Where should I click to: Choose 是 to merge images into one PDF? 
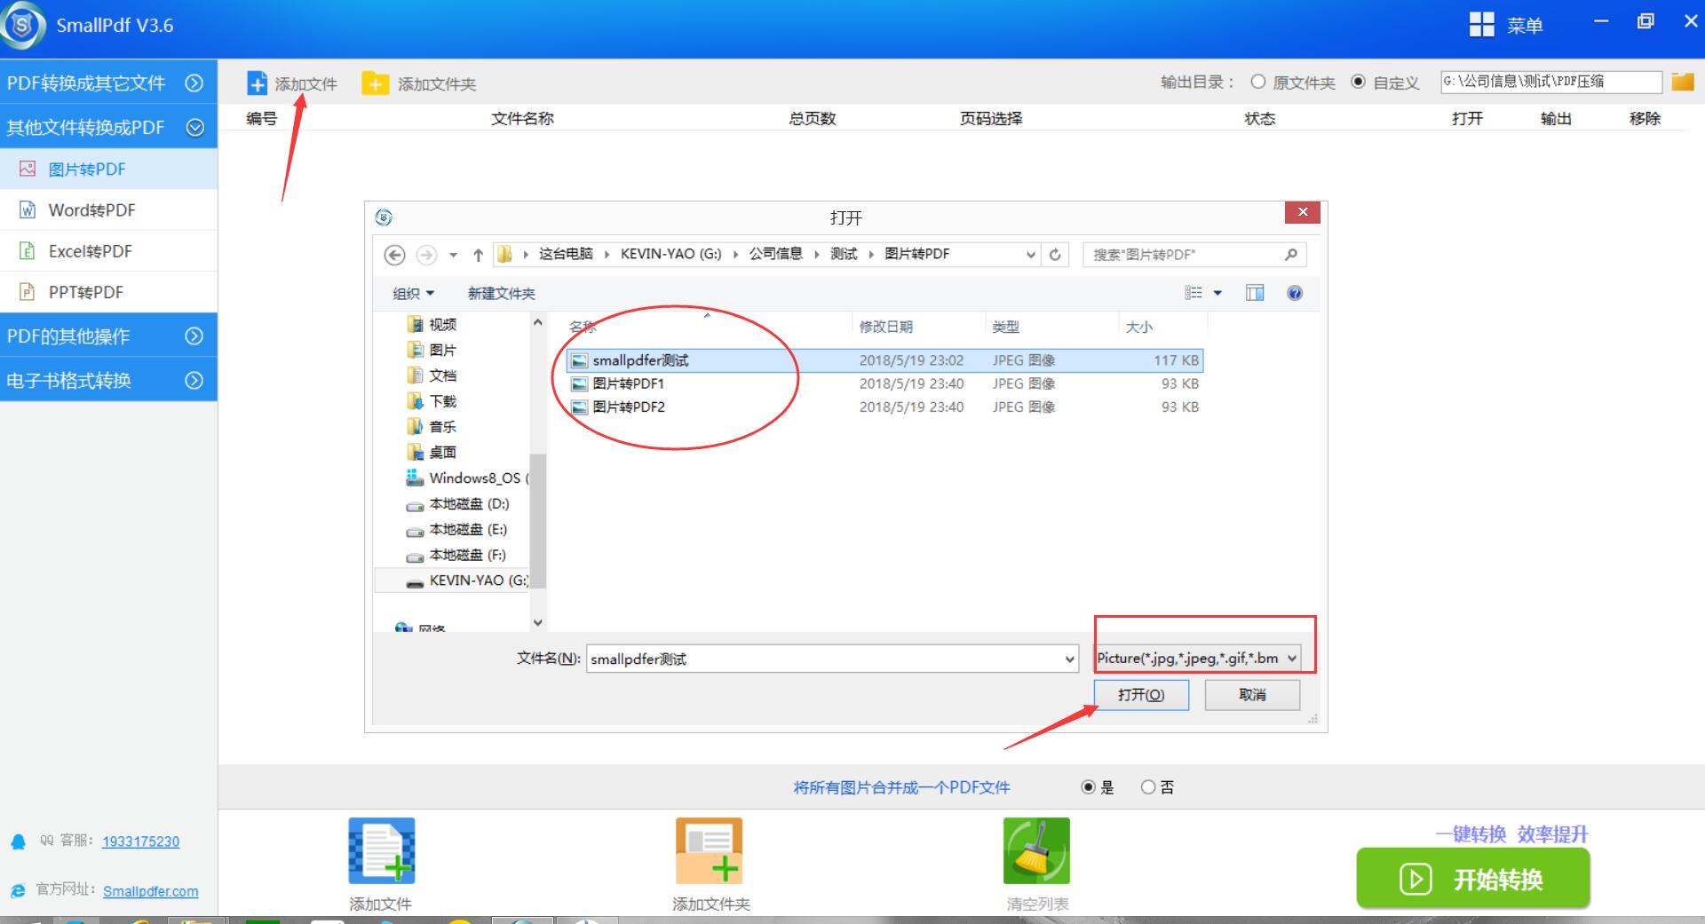tap(1088, 787)
